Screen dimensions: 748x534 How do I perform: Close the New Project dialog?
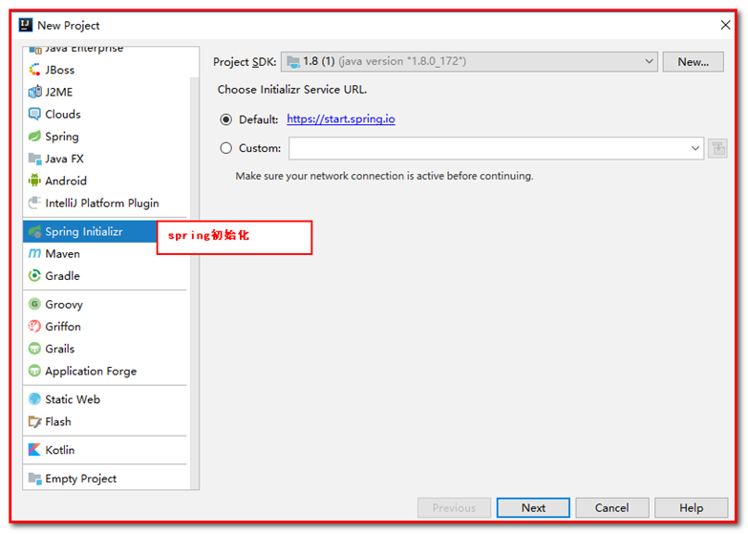[x=726, y=25]
